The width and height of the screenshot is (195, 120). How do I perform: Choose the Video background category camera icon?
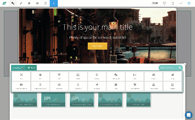(21, 86)
